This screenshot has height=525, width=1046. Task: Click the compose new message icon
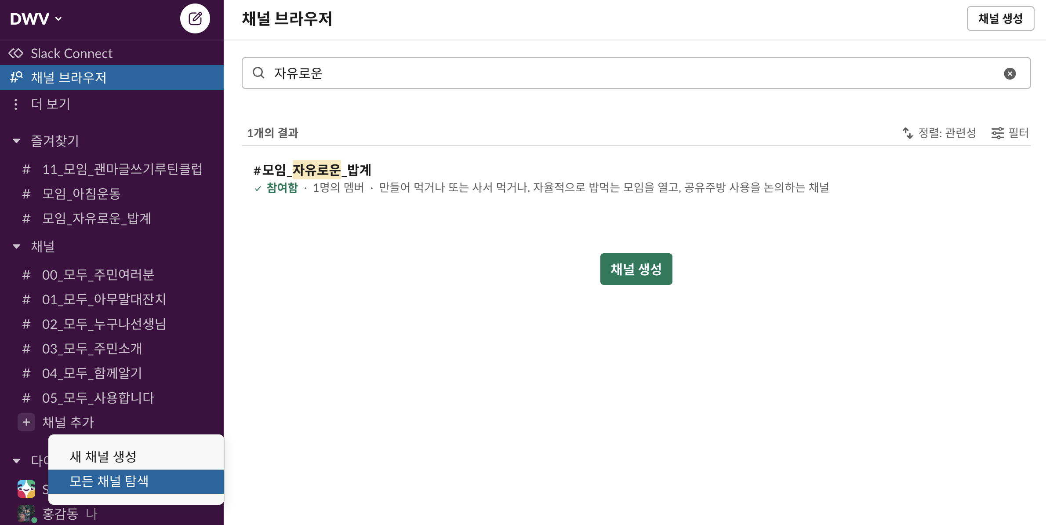pyautogui.click(x=195, y=18)
